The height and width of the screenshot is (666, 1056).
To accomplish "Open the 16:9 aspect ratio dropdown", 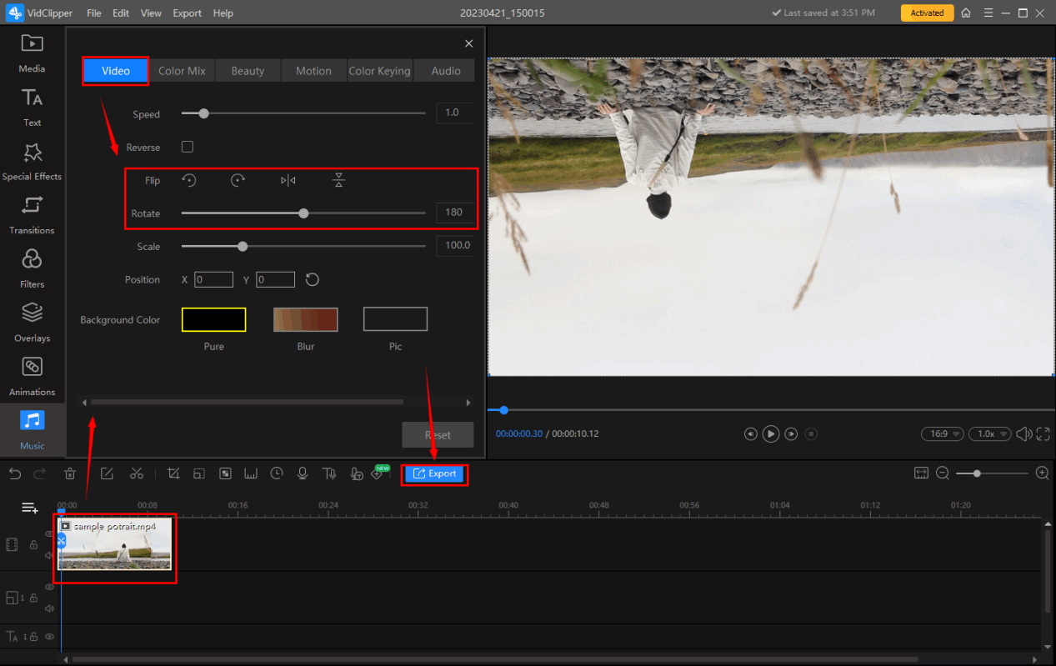I will point(942,433).
